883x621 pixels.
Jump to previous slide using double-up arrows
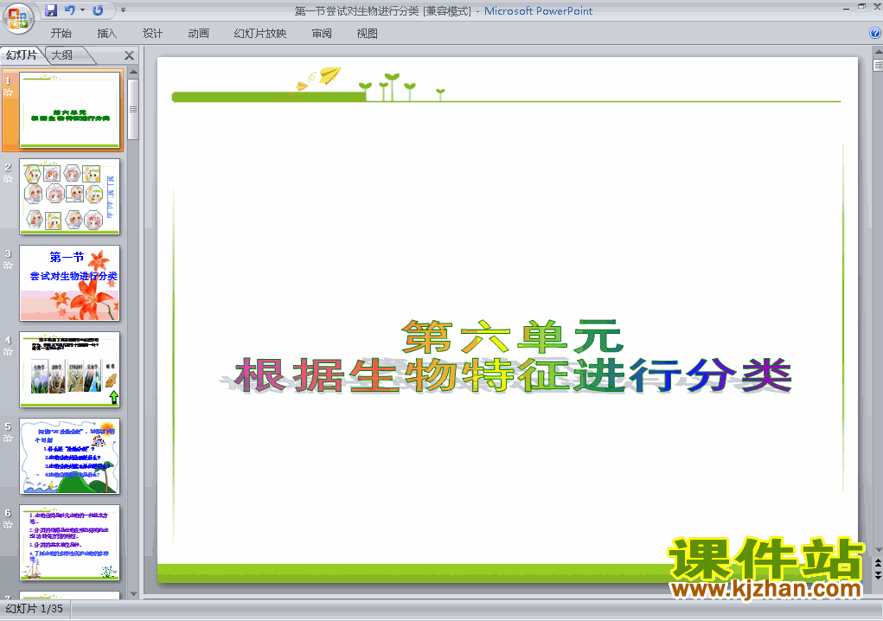877,563
